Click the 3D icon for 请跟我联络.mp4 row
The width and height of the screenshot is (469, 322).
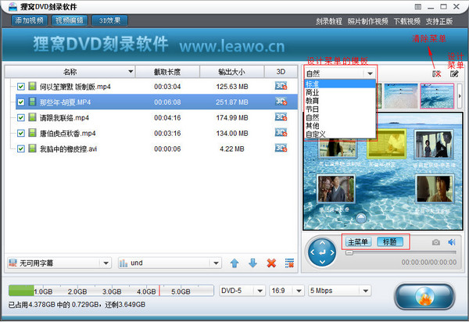point(281,117)
